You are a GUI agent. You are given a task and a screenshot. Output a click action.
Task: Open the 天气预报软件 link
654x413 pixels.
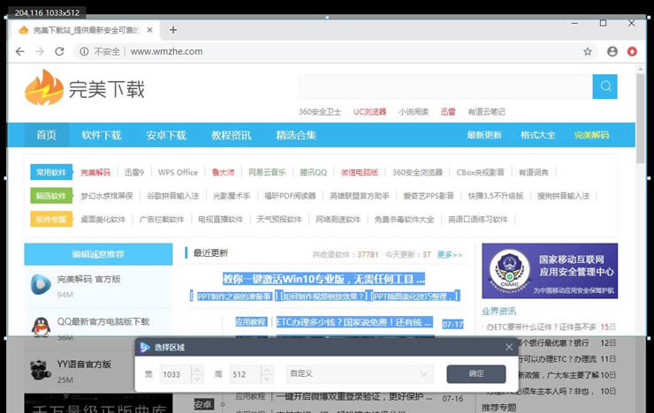tap(279, 219)
